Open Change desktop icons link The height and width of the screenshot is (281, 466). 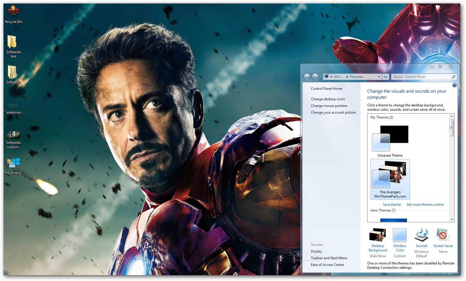point(328,99)
